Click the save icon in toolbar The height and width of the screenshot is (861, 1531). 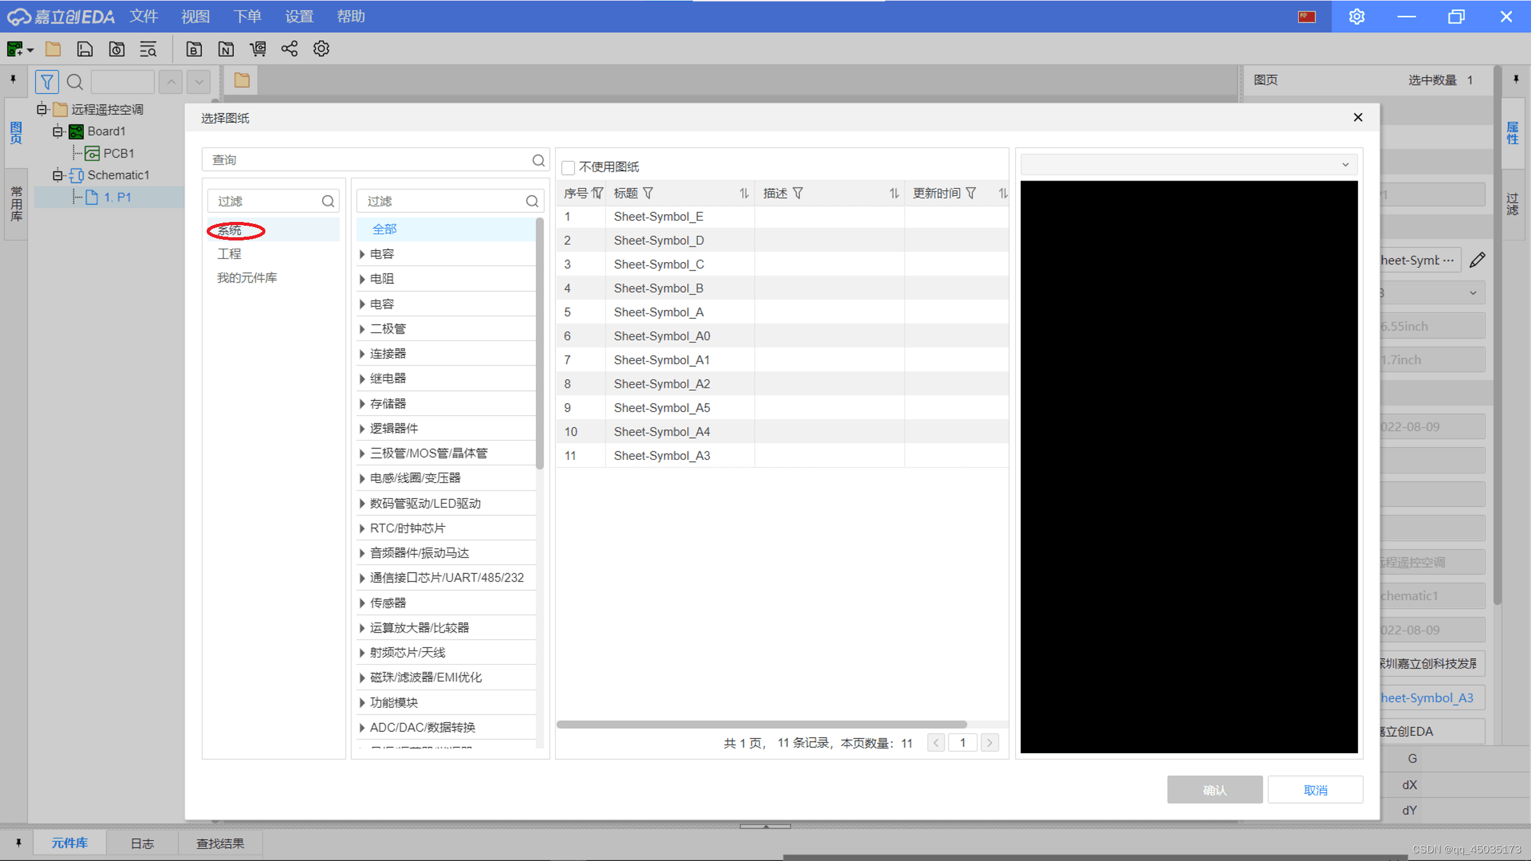(84, 49)
